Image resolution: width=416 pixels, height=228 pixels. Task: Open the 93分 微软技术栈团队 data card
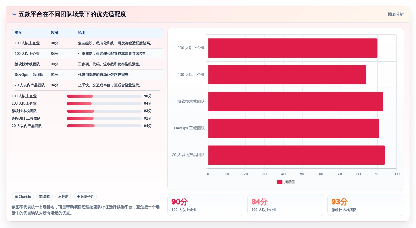pyautogui.click(x=366, y=205)
